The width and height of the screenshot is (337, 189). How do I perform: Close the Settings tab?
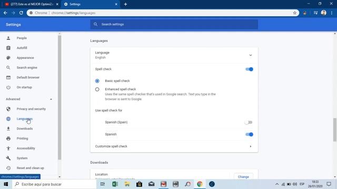point(116,4)
